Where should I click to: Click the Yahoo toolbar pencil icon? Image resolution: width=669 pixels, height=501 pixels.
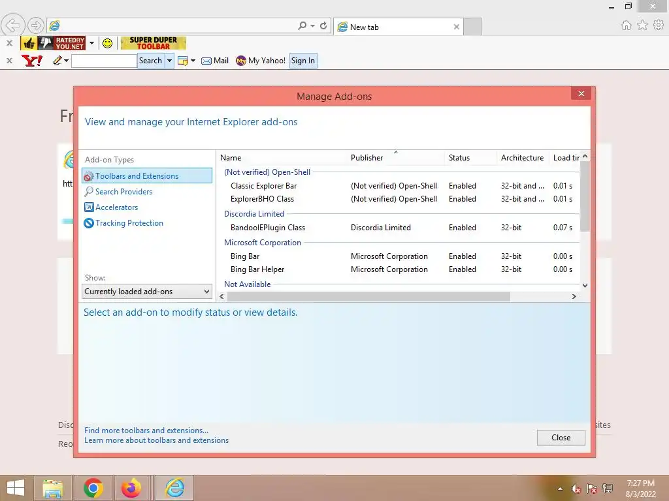pyautogui.click(x=57, y=61)
